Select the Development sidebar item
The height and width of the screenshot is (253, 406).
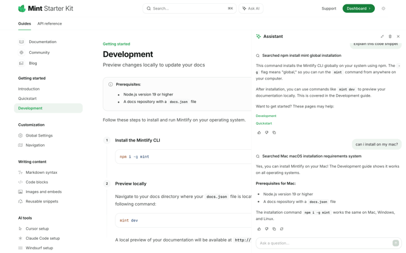(48, 108)
